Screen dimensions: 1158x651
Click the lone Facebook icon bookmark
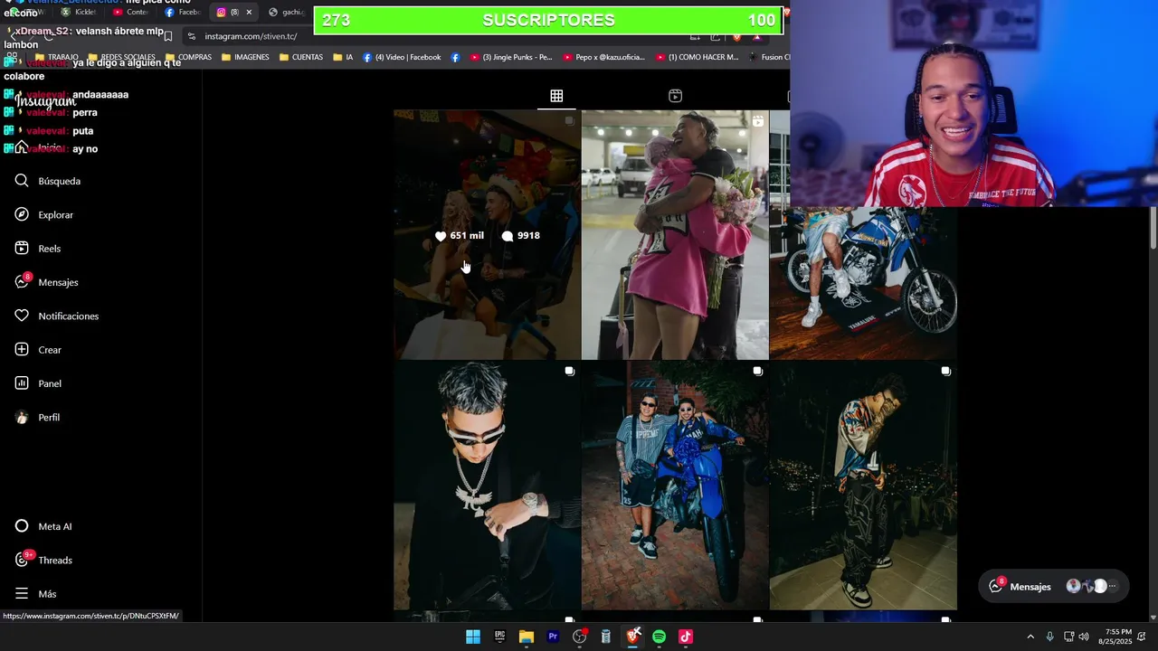click(455, 57)
